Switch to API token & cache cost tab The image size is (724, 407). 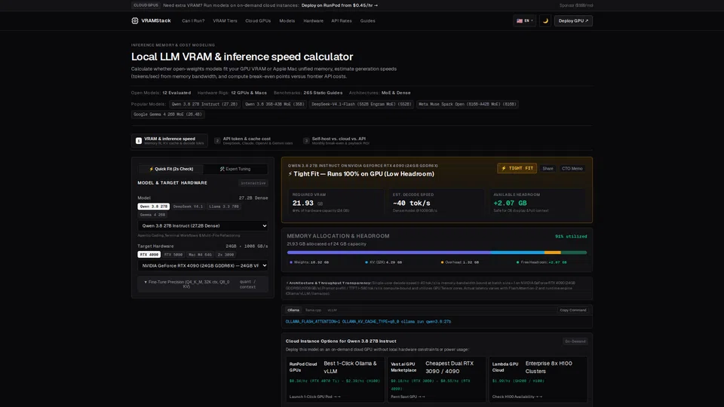tap(253, 140)
